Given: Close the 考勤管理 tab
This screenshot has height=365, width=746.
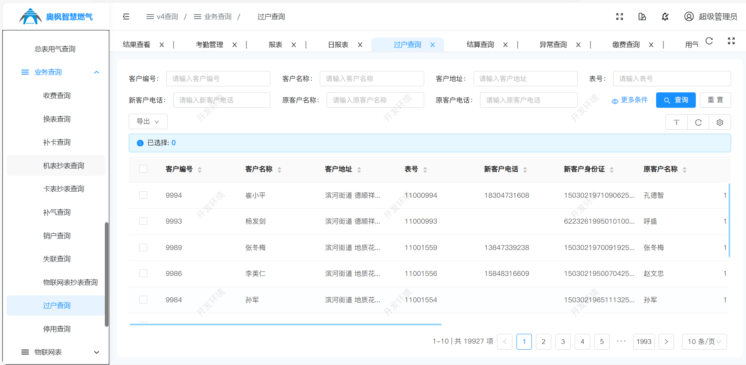Looking at the screenshot, I should 234,45.
